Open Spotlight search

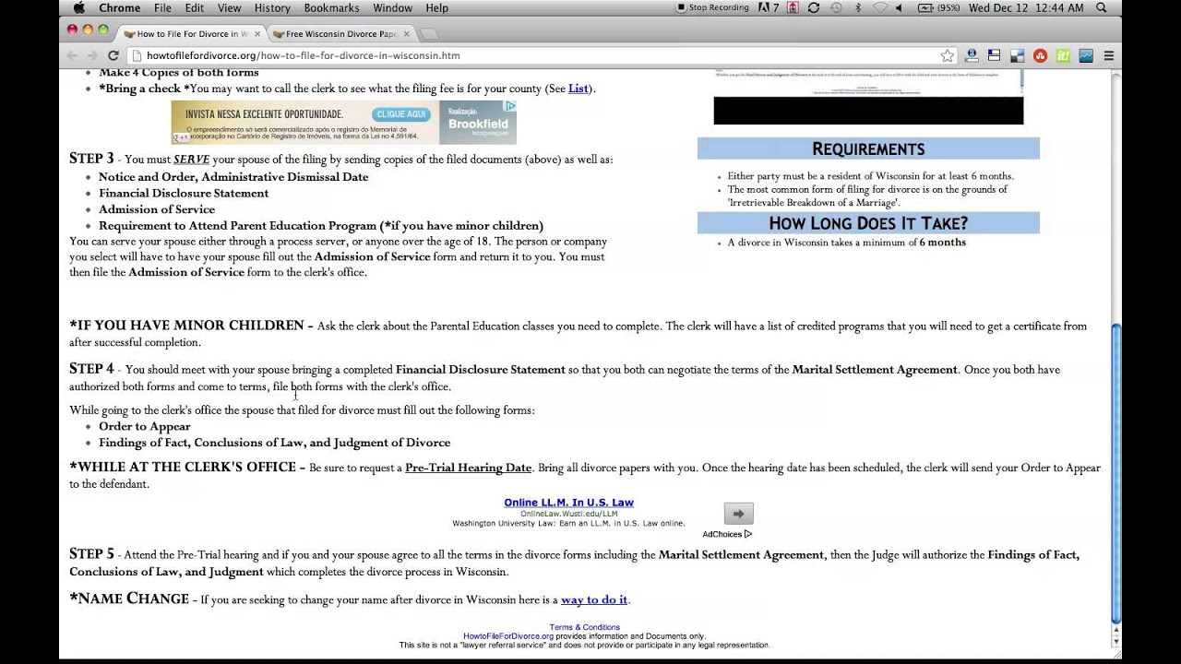point(1102,7)
